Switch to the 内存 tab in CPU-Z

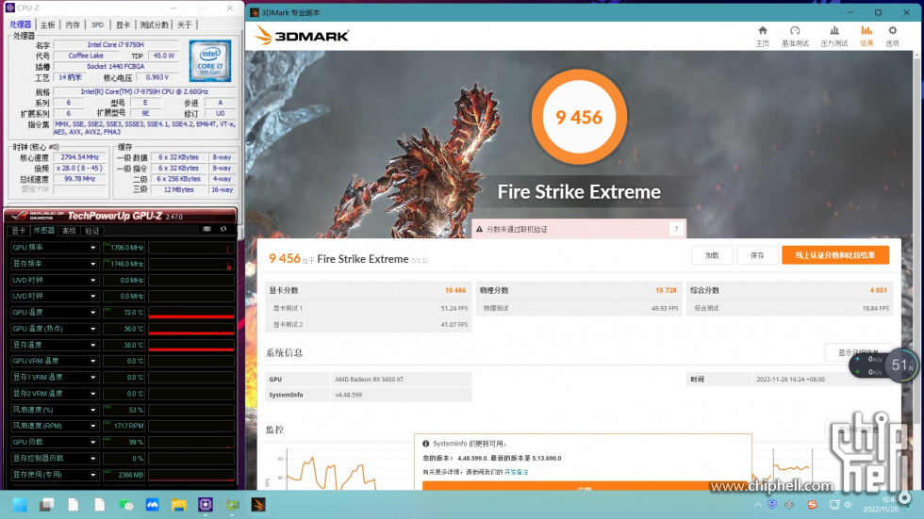[73, 24]
